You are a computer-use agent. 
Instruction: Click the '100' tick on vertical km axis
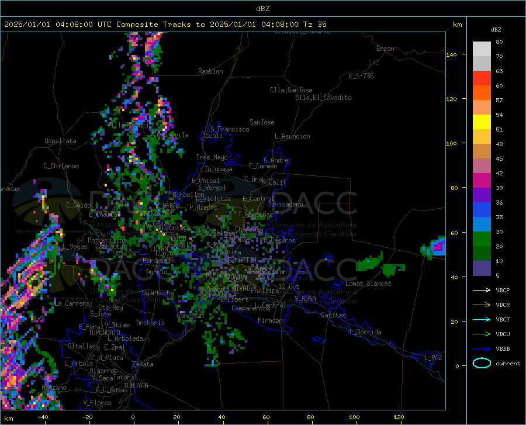coord(451,143)
